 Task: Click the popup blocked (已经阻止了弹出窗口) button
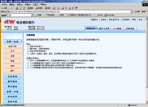coord(79,15)
